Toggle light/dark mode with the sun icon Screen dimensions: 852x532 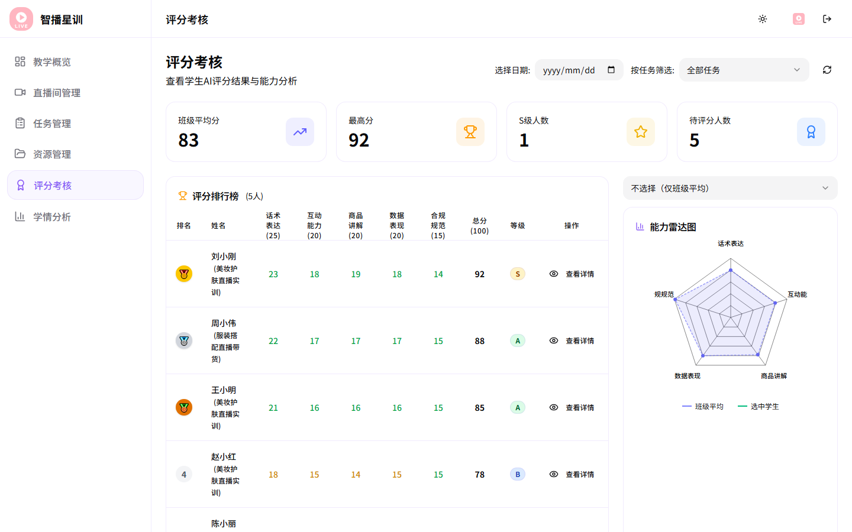(x=763, y=19)
